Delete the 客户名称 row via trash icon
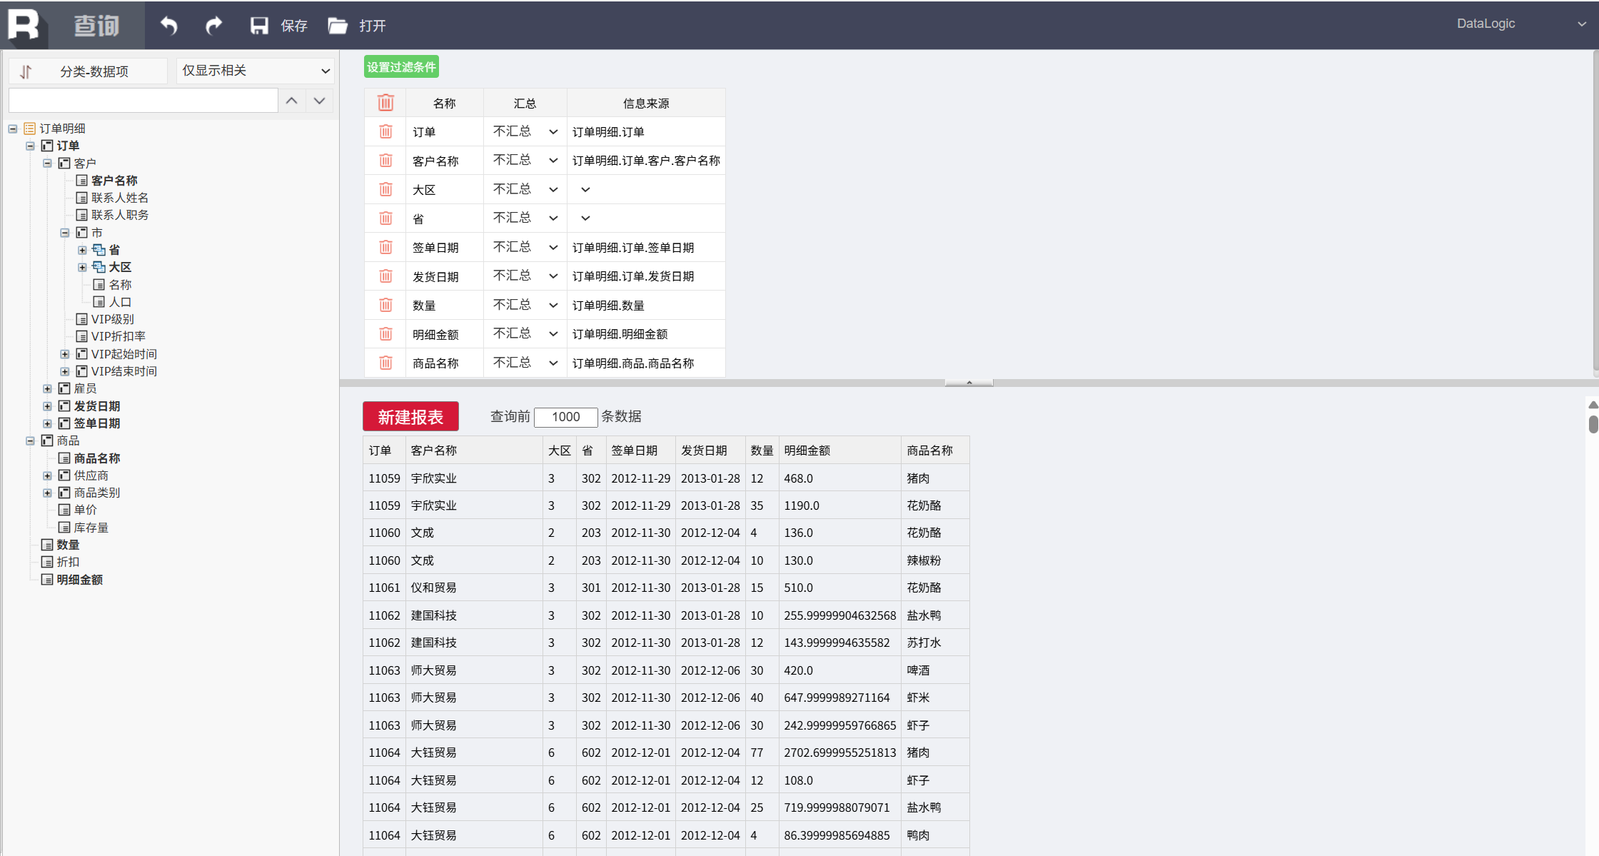 coord(385,161)
